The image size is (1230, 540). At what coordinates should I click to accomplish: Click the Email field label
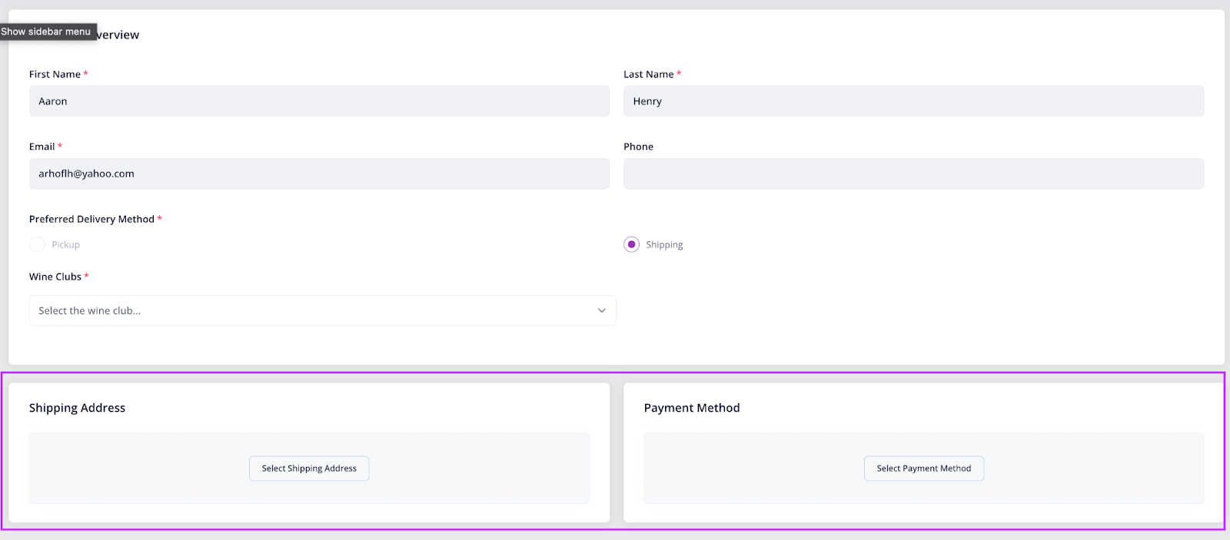pyautogui.click(x=42, y=147)
